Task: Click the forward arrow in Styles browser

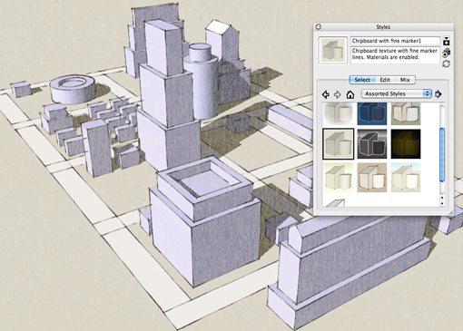Action: coord(337,94)
